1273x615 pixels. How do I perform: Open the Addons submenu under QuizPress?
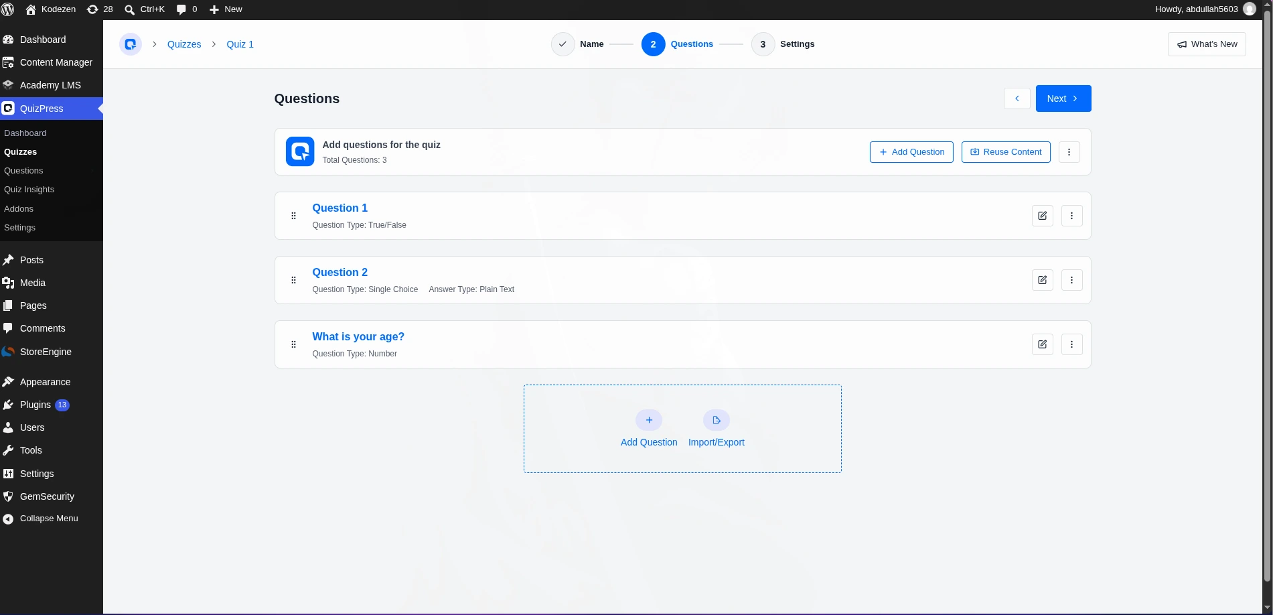pos(19,209)
